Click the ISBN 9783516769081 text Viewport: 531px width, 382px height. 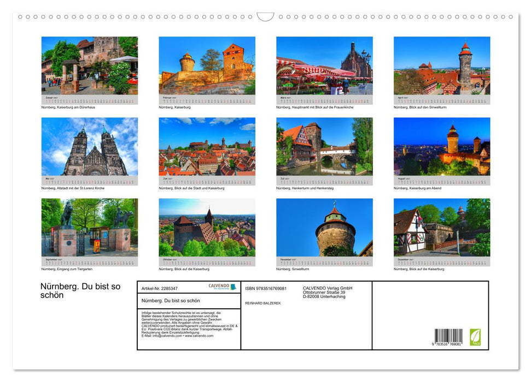pos(266,288)
